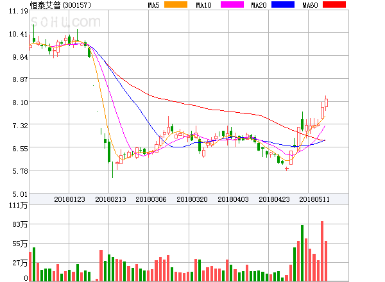Click the blue MA20 legend swatch
The image size is (385, 282).
[283, 4]
